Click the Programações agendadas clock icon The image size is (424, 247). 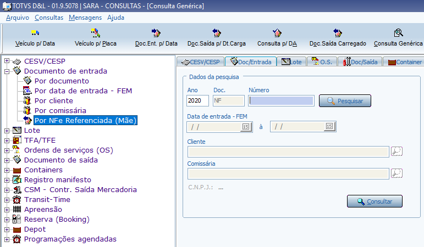(16, 239)
